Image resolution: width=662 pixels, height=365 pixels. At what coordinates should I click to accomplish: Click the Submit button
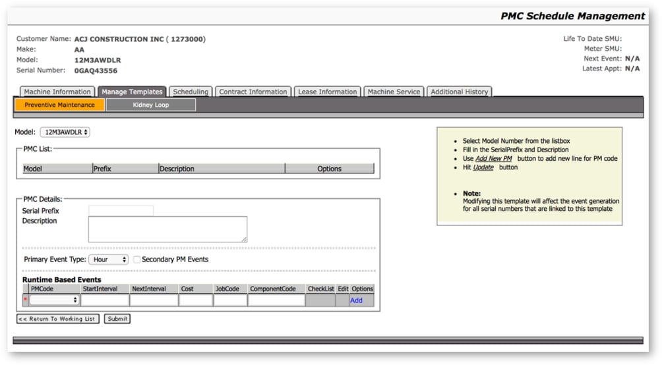[117, 319]
